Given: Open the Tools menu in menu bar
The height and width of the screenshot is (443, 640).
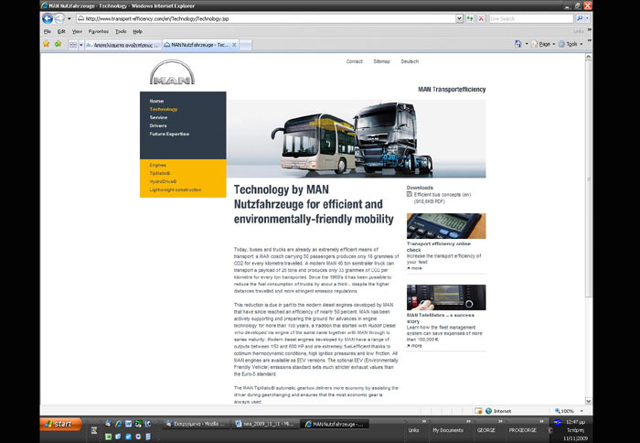Looking at the screenshot, I should pyautogui.click(x=121, y=31).
